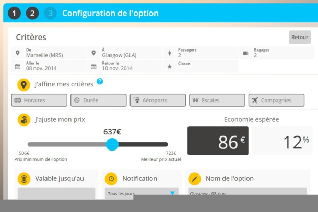The image size is (318, 212).
Task: Click the Compagnies filter button
Action: [276, 100]
